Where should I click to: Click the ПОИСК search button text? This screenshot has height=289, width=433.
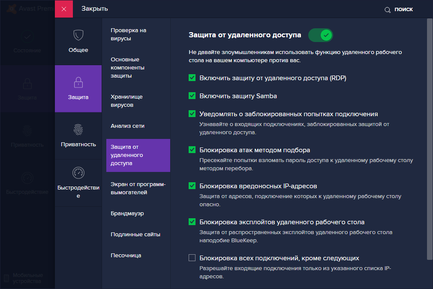tap(403, 9)
